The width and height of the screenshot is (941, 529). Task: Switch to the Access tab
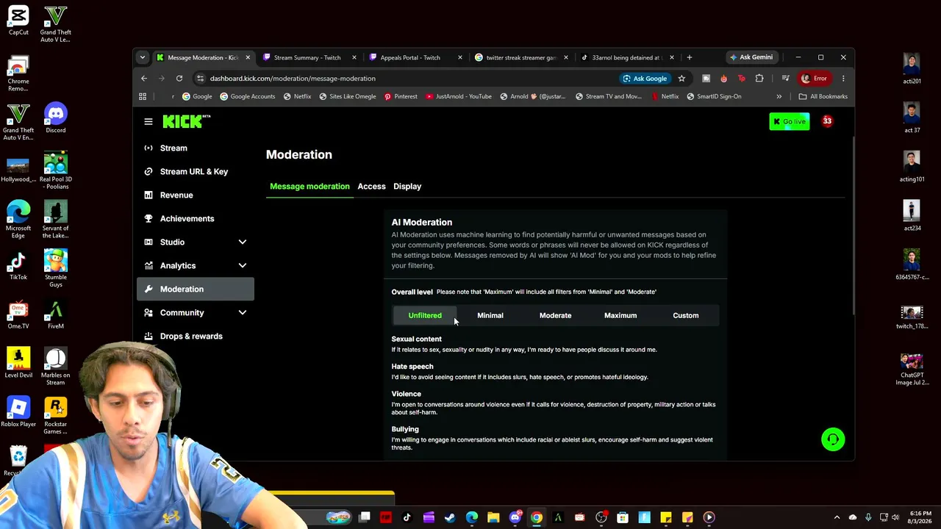coord(371,187)
